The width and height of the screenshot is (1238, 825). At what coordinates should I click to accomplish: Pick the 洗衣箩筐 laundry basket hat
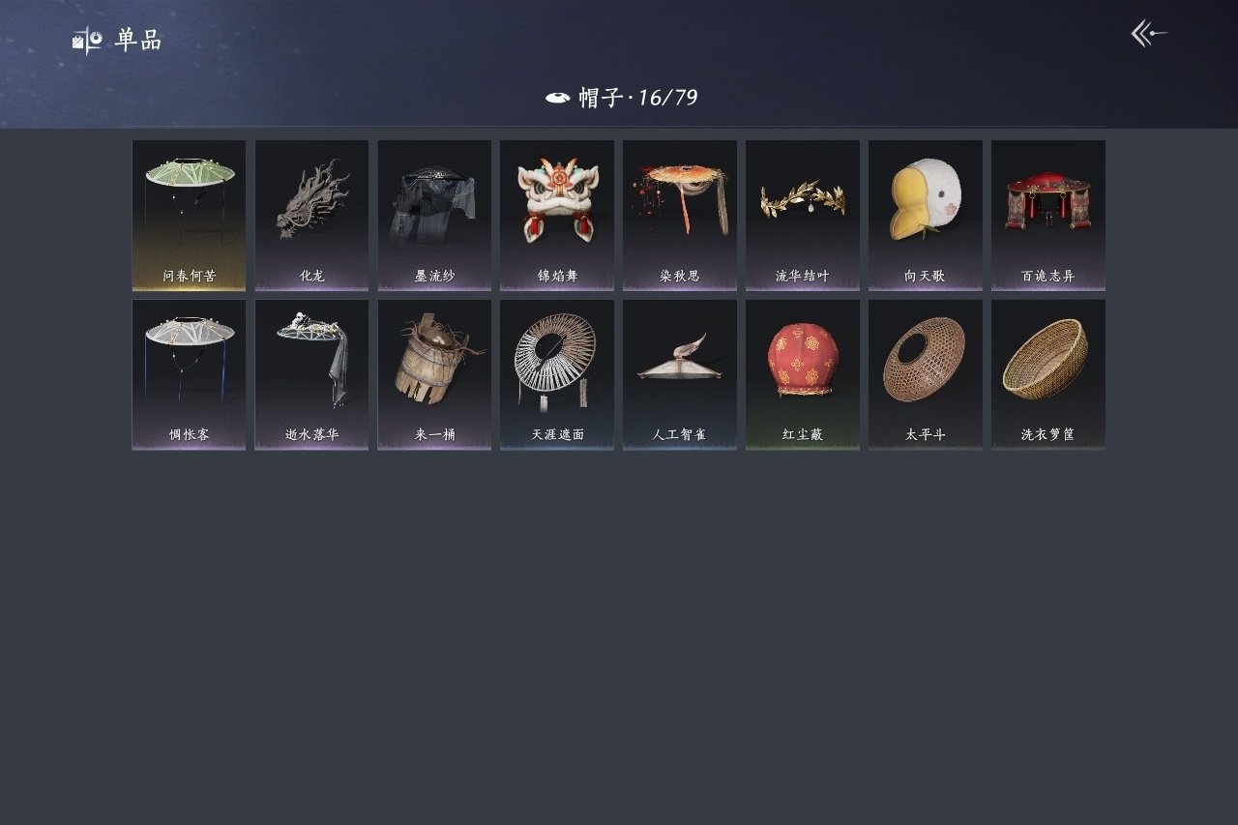pos(1048,374)
